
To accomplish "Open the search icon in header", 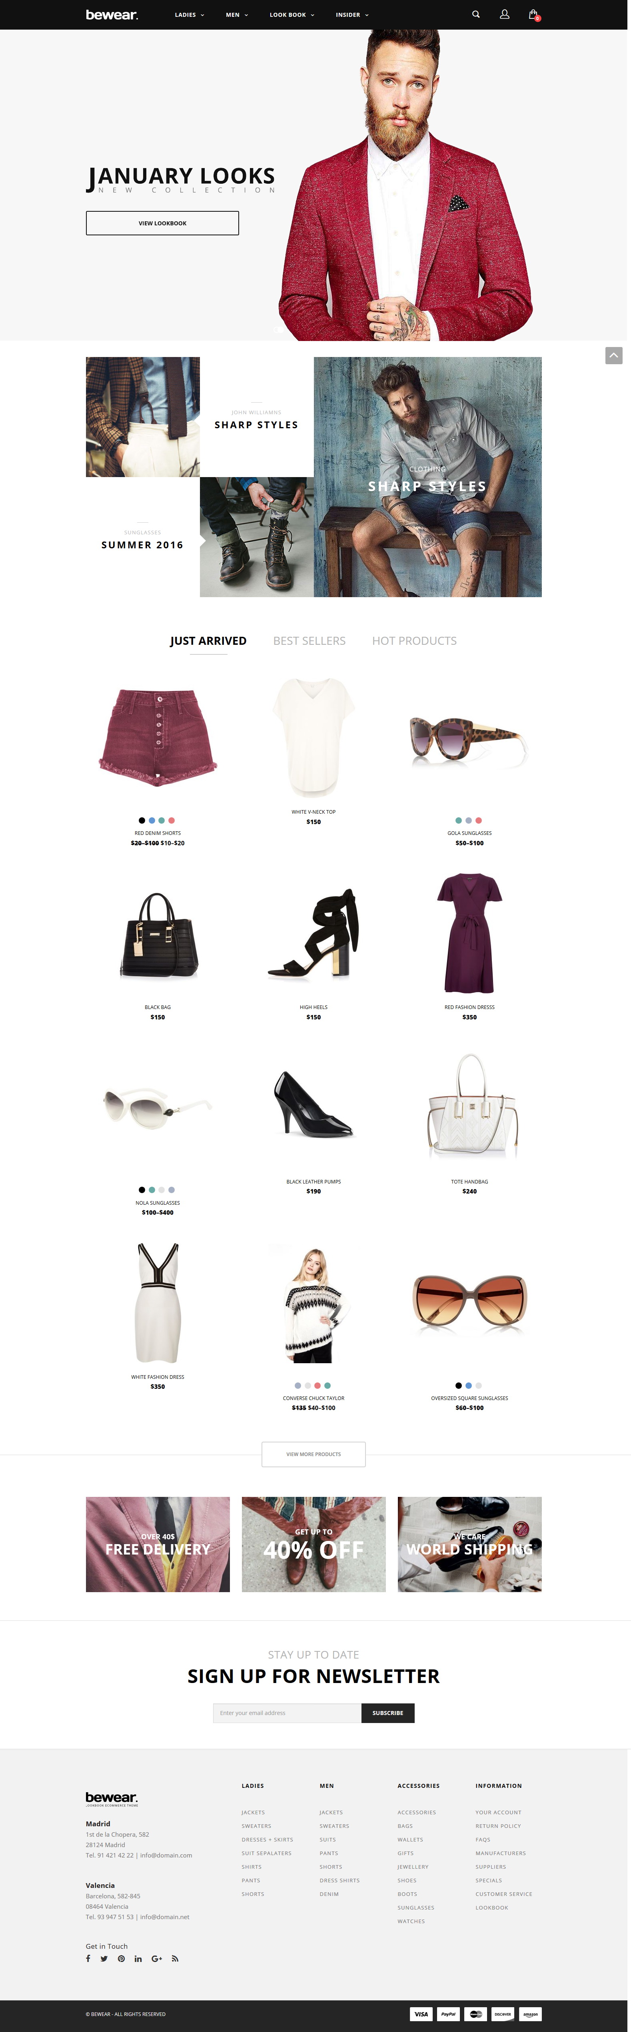I will click(x=476, y=14).
